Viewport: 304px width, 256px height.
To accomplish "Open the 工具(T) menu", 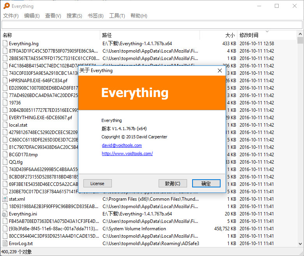I will 117,16.
